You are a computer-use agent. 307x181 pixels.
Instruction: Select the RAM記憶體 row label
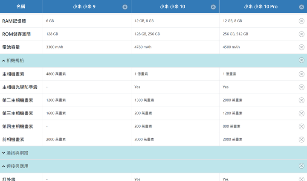click(x=14, y=21)
